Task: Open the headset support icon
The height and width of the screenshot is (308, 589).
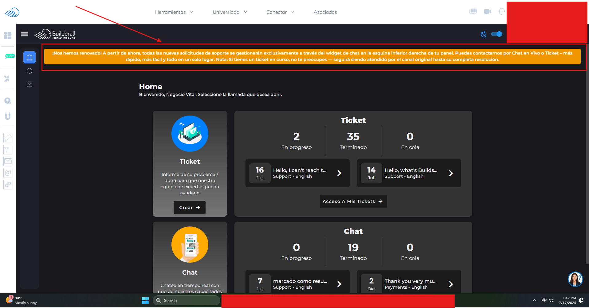Action: click(502, 12)
